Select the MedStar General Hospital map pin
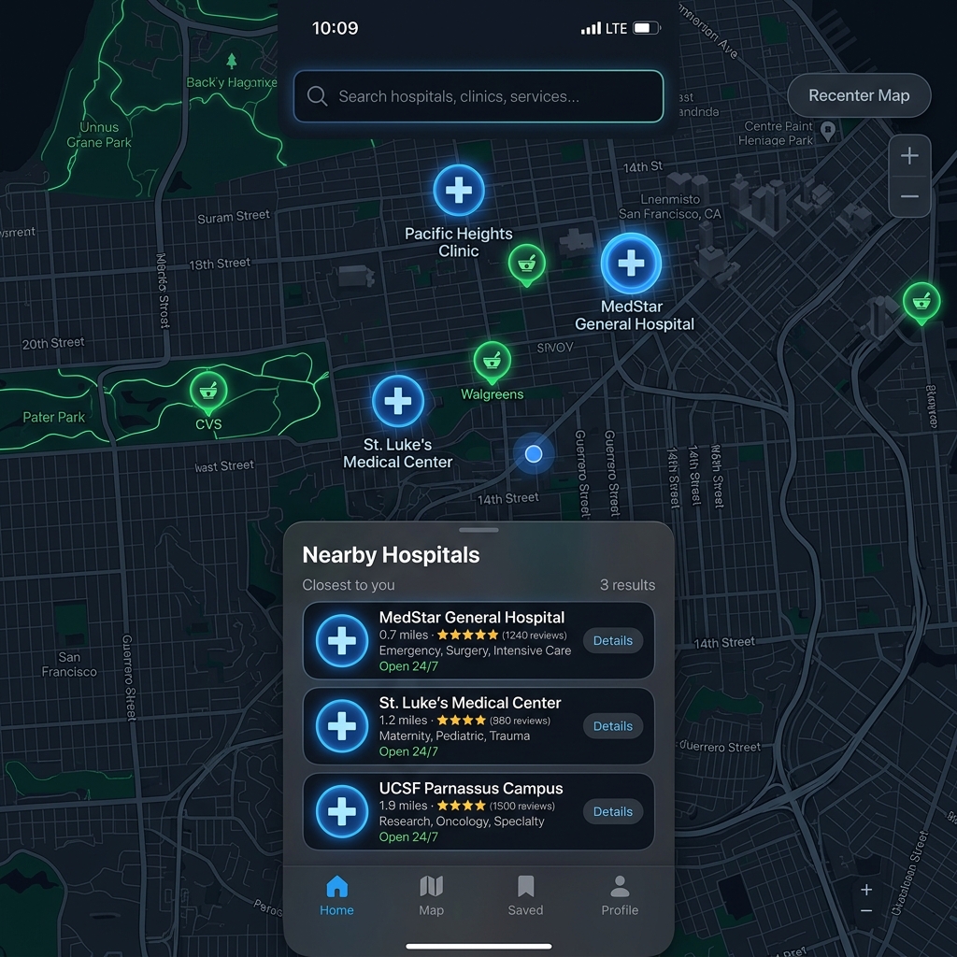 [x=631, y=263]
